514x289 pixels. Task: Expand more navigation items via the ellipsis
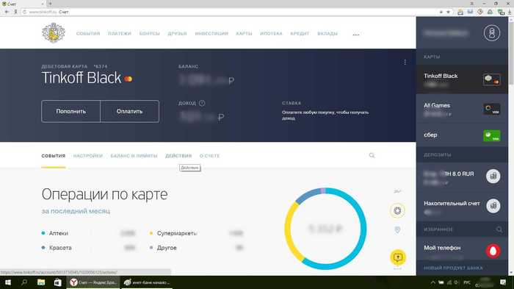click(x=356, y=34)
